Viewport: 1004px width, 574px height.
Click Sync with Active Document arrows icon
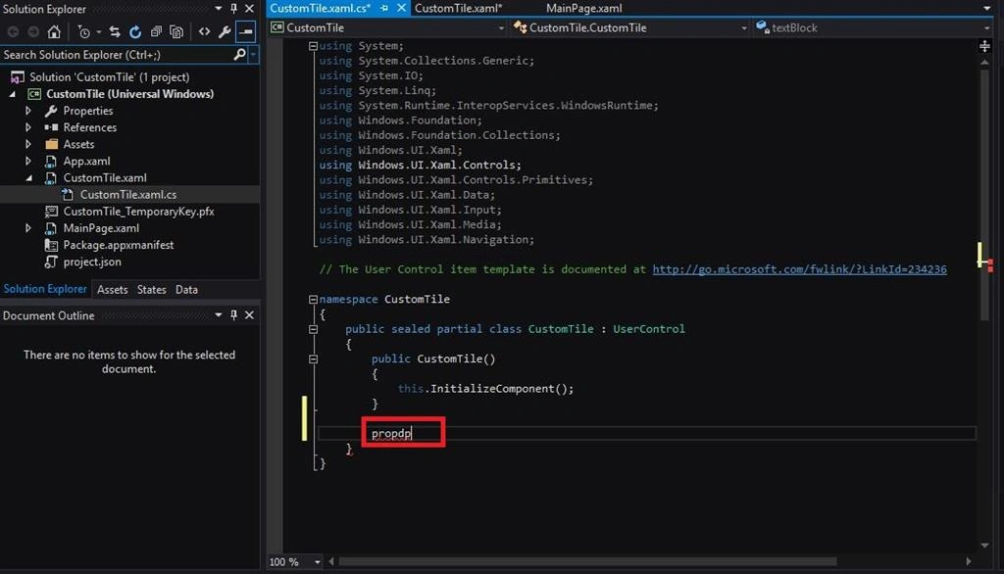[x=115, y=31]
